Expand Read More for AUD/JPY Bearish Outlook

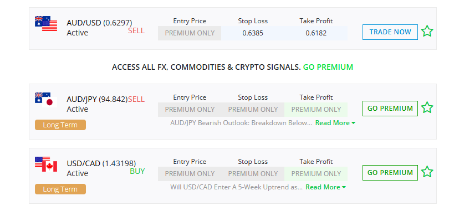[335, 123]
